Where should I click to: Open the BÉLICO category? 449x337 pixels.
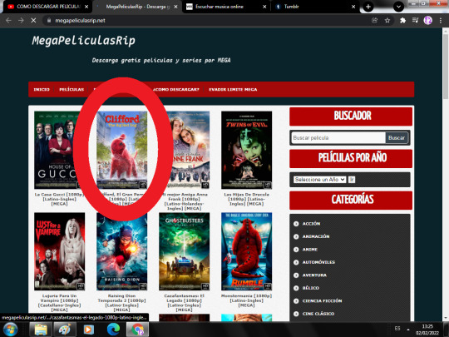click(311, 288)
